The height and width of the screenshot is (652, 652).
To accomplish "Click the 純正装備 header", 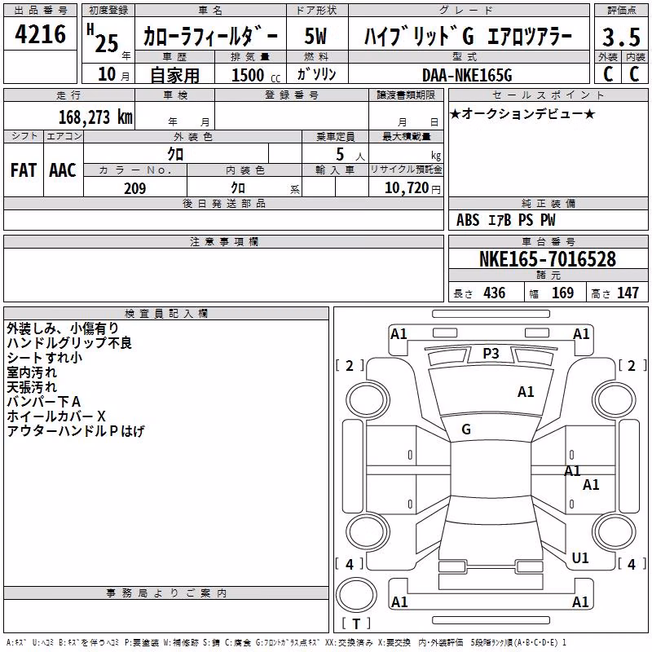I will click(x=548, y=203).
